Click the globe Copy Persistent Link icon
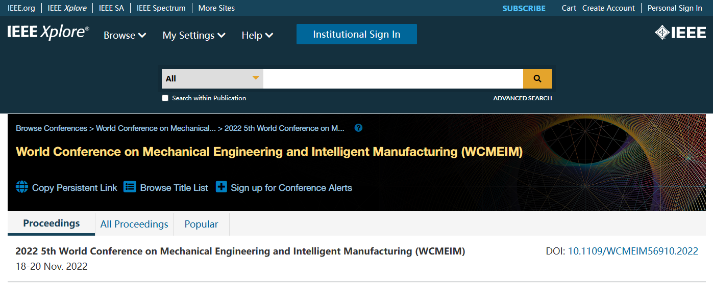The width and height of the screenshot is (713, 283). coord(22,187)
